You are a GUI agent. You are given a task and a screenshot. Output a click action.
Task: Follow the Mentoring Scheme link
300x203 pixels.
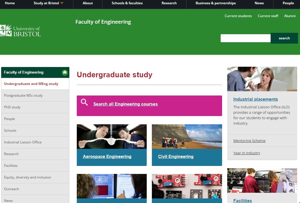click(249, 141)
